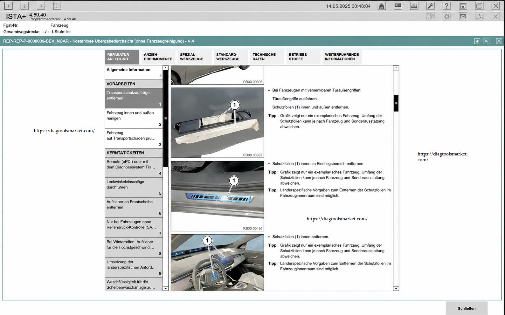Open session tab 3

[x=41, y=6]
